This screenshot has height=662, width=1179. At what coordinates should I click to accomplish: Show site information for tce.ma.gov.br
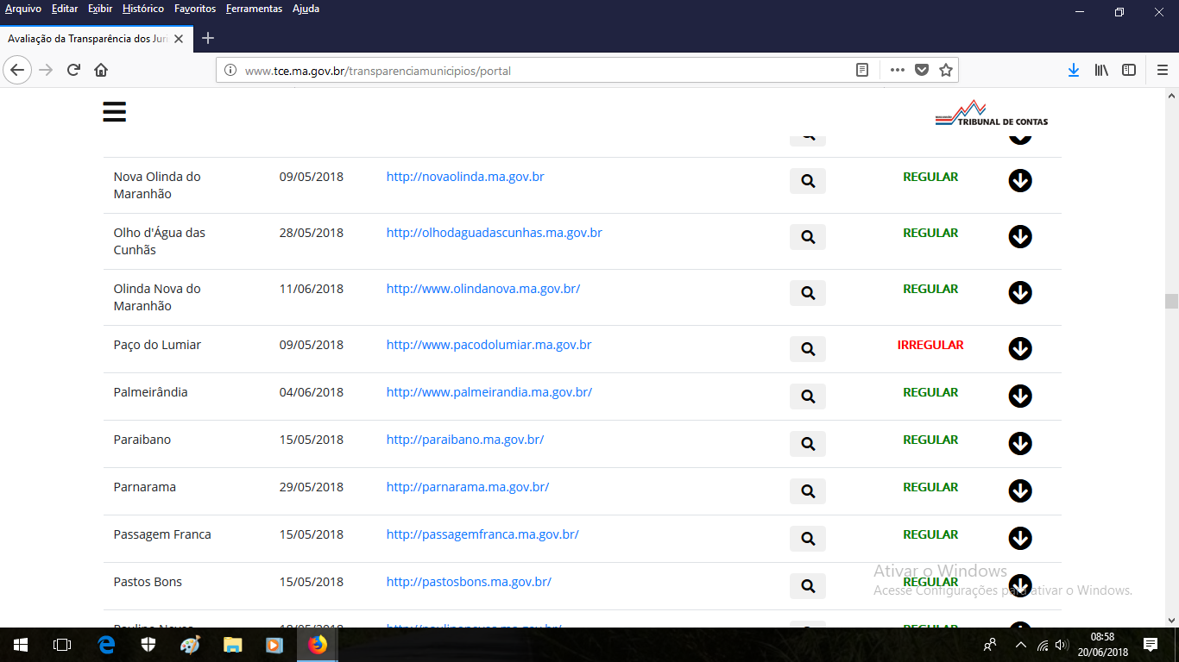click(x=230, y=71)
